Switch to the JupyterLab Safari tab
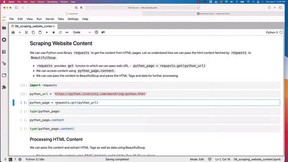The image size is (288, 162). coord(72,13)
